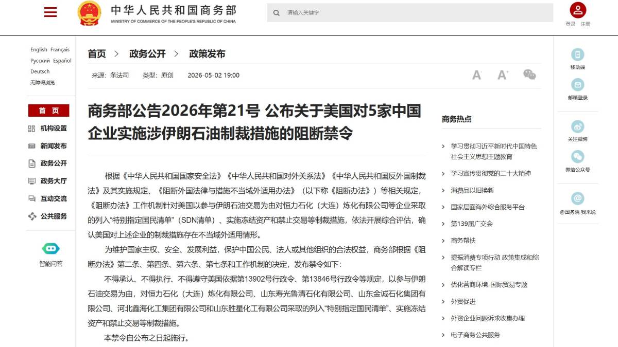Viewport: 618px width, 347px height.
Task: Open 新闻发布 in sidebar menu
Action: (x=54, y=146)
